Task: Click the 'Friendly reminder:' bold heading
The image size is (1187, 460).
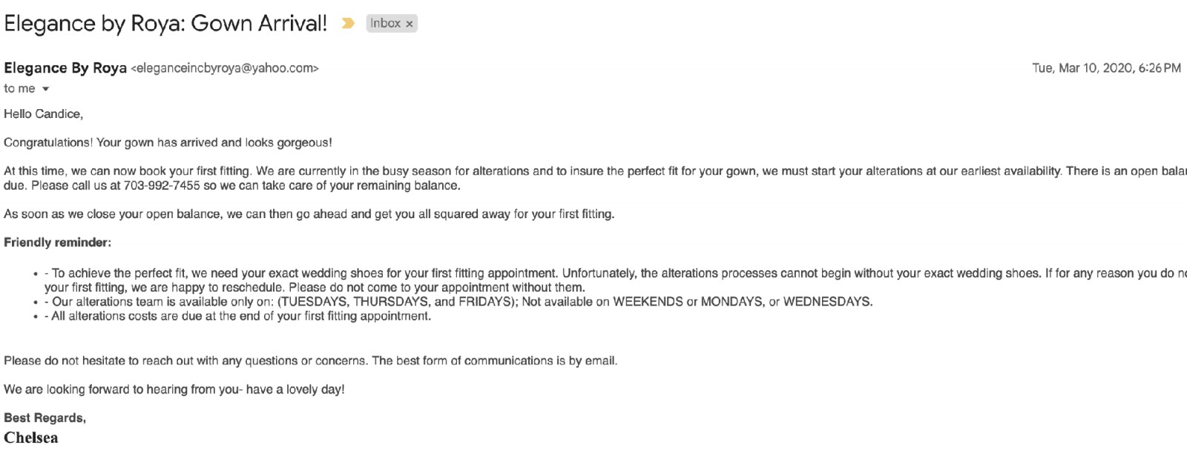Action: 58,243
